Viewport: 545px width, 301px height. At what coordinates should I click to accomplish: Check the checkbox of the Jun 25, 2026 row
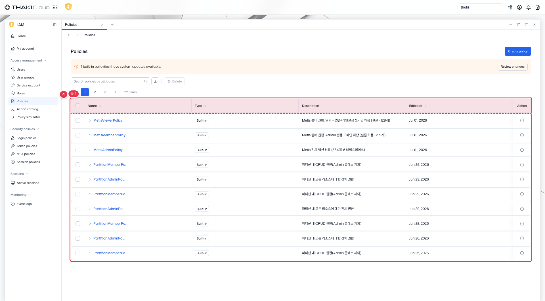pos(78,253)
